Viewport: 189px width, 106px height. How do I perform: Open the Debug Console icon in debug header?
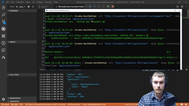tap(33, 6)
